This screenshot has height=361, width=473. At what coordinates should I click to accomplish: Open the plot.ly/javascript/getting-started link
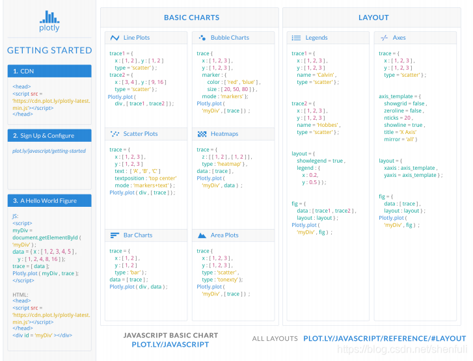(49, 151)
